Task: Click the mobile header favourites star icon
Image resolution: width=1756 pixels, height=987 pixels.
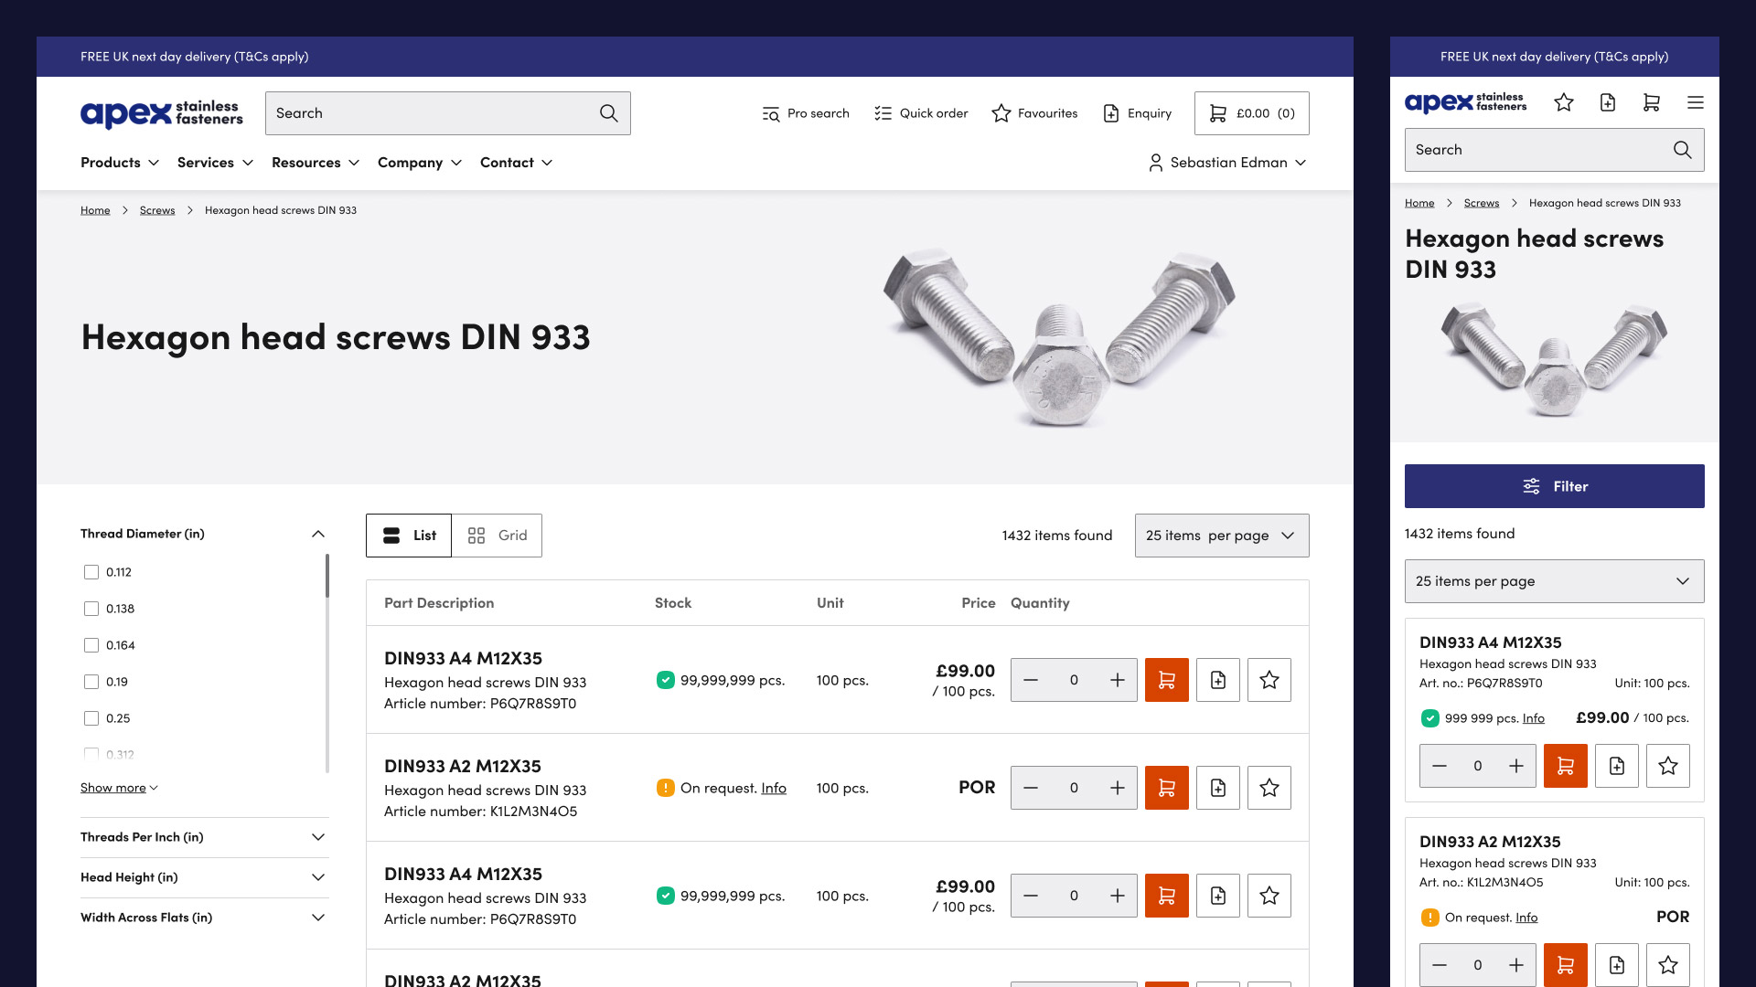Action: click(x=1563, y=102)
